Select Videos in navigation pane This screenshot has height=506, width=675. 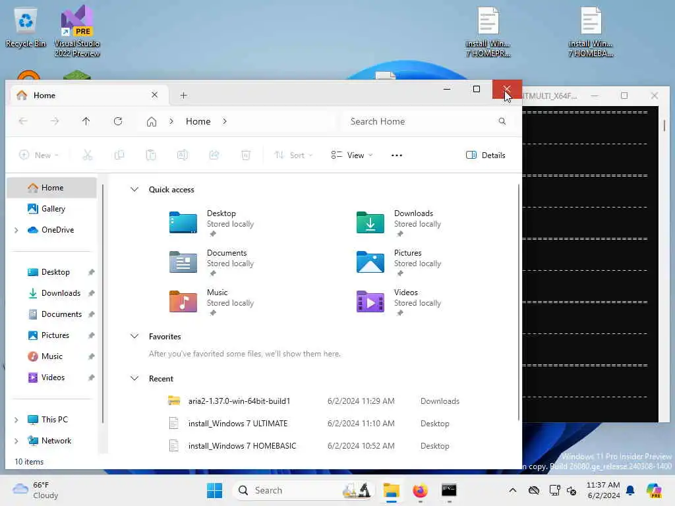[x=51, y=378]
